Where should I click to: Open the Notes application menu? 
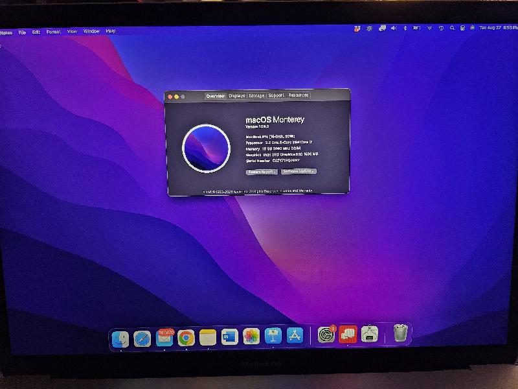(x=6, y=33)
